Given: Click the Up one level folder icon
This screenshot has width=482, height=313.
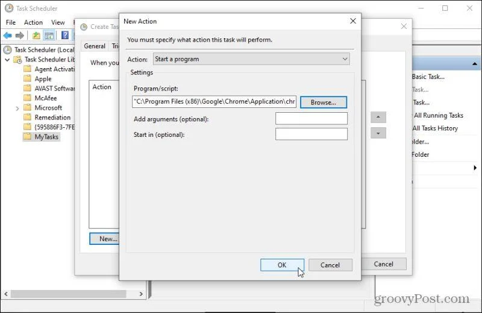Looking at the screenshot, I should point(36,36).
